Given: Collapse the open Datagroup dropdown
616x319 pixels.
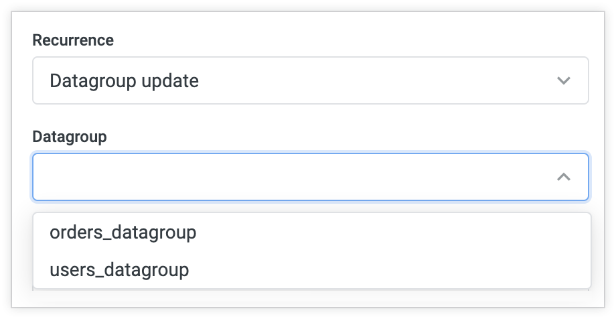Looking at the screenshot, I should coord(564,177).
